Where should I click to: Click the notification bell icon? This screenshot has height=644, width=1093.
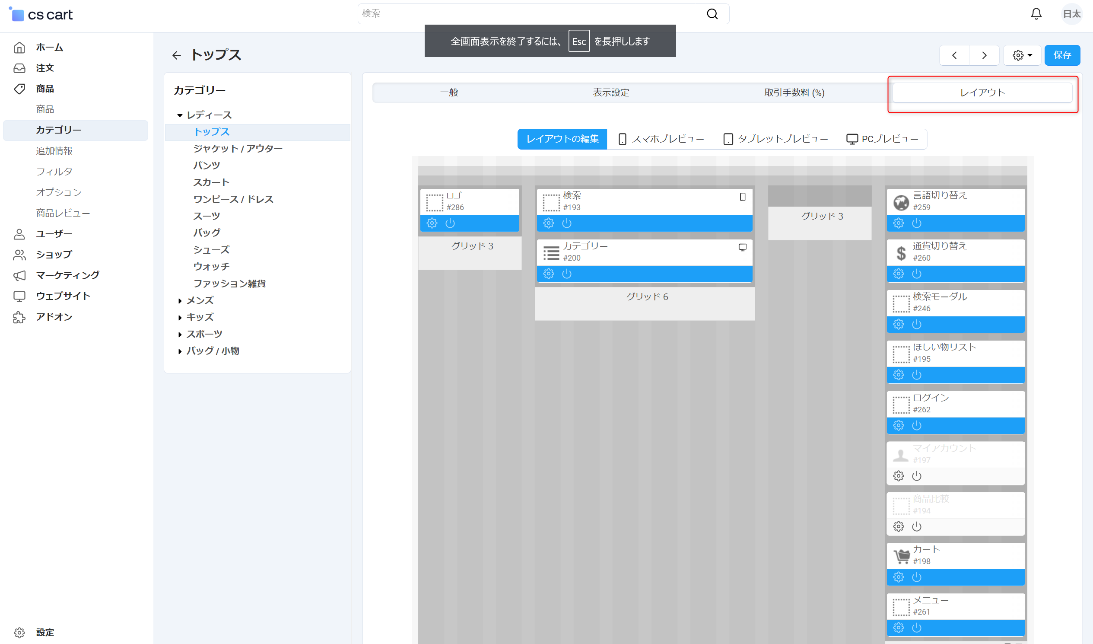coord(1036,14)
